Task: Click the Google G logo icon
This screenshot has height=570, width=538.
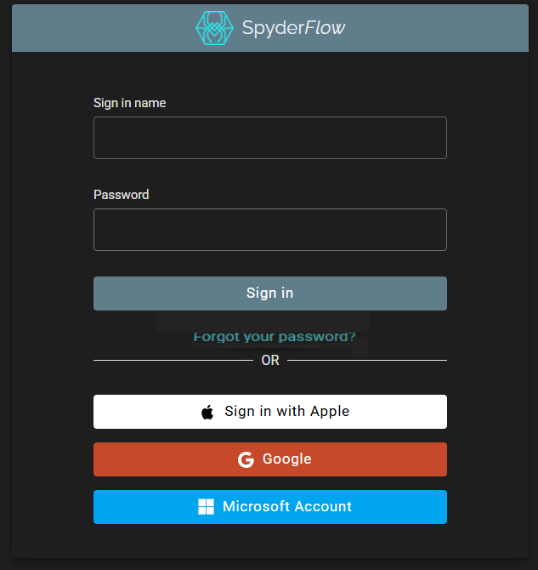Action: tap(246, 459)
